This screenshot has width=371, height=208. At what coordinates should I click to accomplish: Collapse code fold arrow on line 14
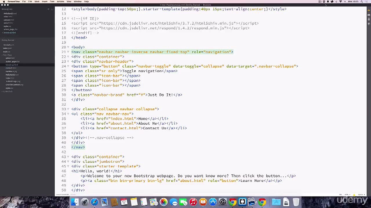click(68, 18)
